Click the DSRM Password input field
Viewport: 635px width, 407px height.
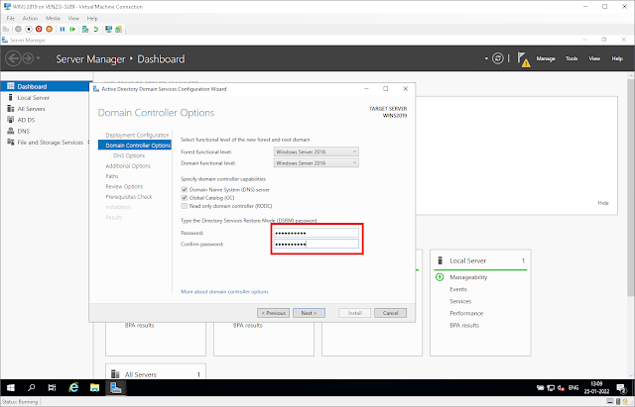316,233
